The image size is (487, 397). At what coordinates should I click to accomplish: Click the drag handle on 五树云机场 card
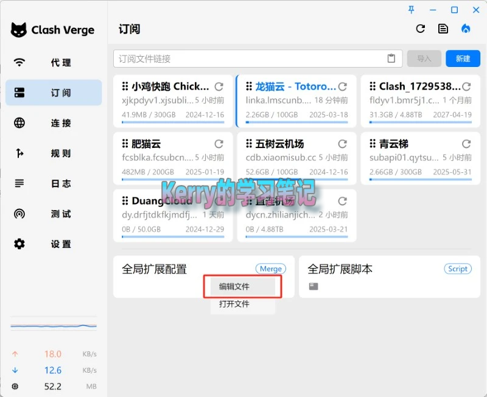[x=249, y=144]
